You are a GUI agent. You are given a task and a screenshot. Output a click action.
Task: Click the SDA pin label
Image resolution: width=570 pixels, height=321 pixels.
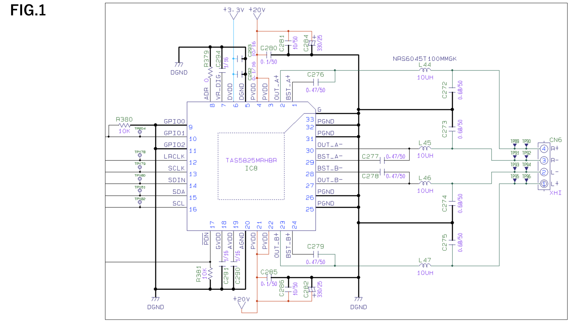pos(179,192)
